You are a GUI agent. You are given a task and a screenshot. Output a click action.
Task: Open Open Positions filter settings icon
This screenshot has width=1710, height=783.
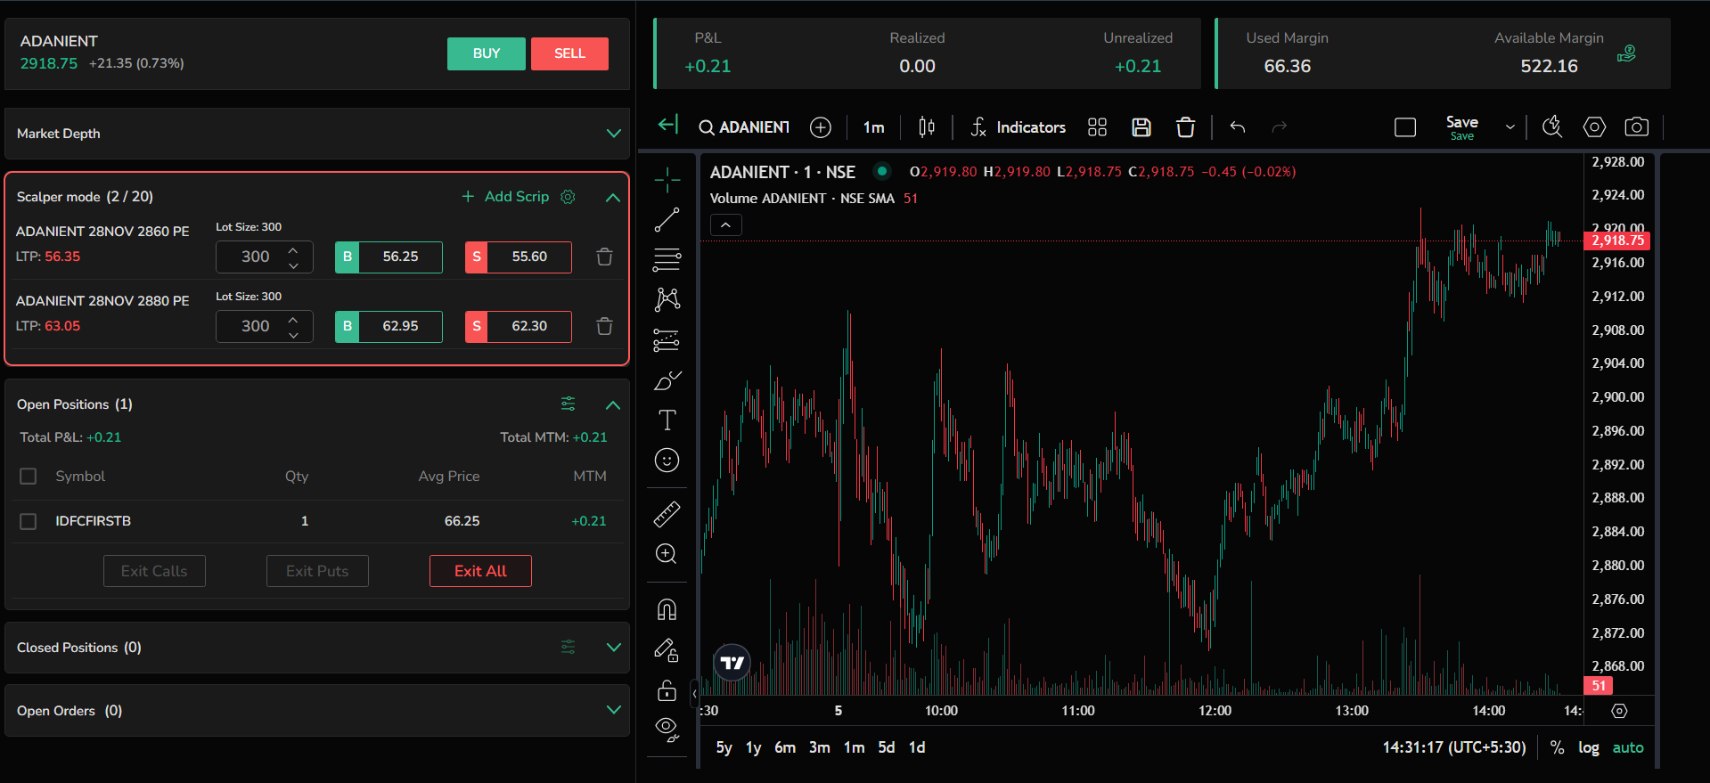(568, 404)
